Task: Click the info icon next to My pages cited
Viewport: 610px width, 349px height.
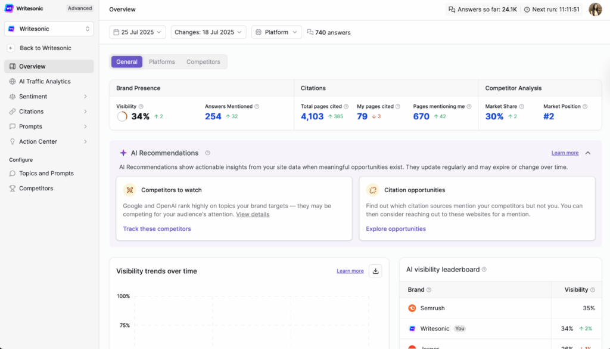Action: tap(397, 106)
